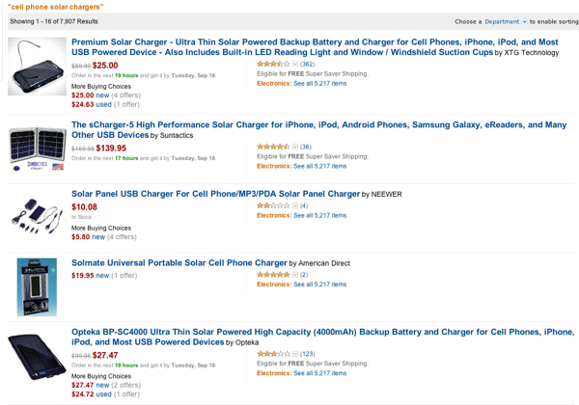Image resolution: width=579 pixels, height=405 pixels.
Task: Click the star rating for Premium Solar Charger
Action: click(x=273, y=64)
